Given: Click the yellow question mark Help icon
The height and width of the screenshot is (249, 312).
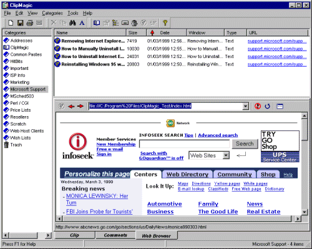Looking at the screenshot, I should [x=165, y=22].
